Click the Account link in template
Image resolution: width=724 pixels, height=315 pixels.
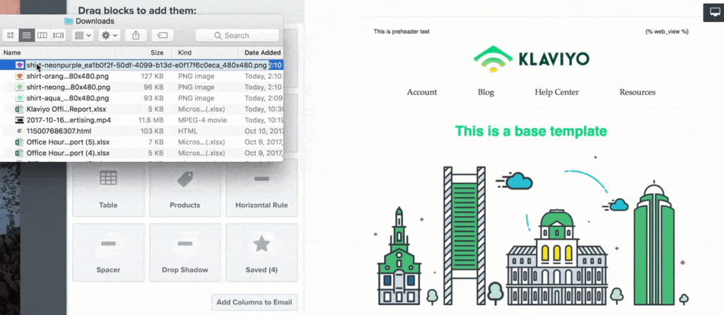point(421,93)
